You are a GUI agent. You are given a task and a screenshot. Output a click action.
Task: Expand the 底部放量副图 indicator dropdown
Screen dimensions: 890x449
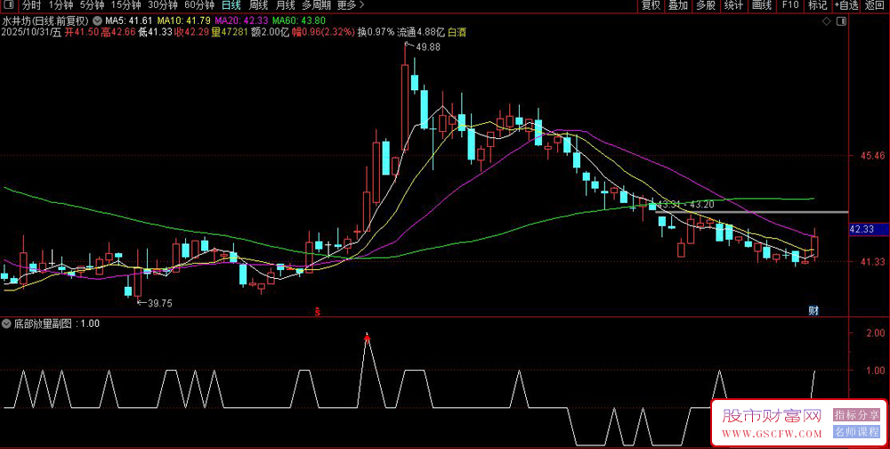(x=8, y=323)
